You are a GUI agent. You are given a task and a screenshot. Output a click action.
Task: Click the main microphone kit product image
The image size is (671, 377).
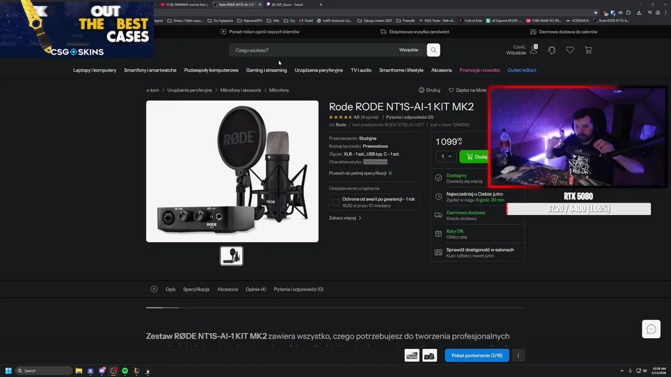232,171
